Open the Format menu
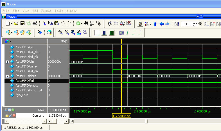The image size is (221, 131). pyautogui.click(x=46, y=11)
